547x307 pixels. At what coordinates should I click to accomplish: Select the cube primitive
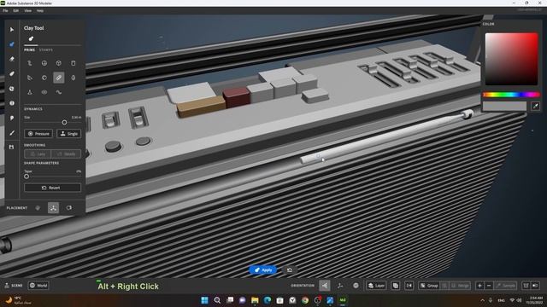click(59, 63)
